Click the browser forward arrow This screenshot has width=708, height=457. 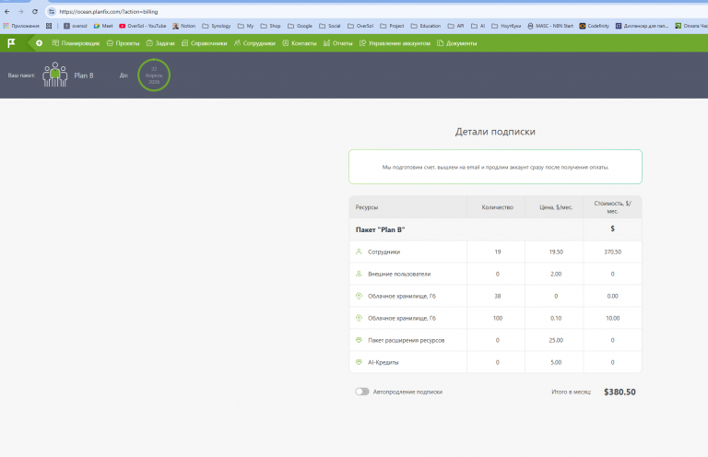tap(21, 12)
